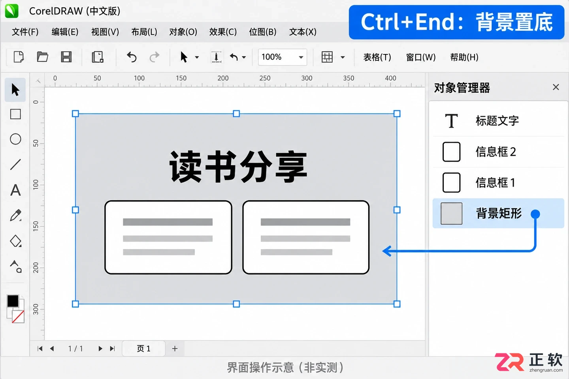Open a file using the folder icon

tap(42, 57)
